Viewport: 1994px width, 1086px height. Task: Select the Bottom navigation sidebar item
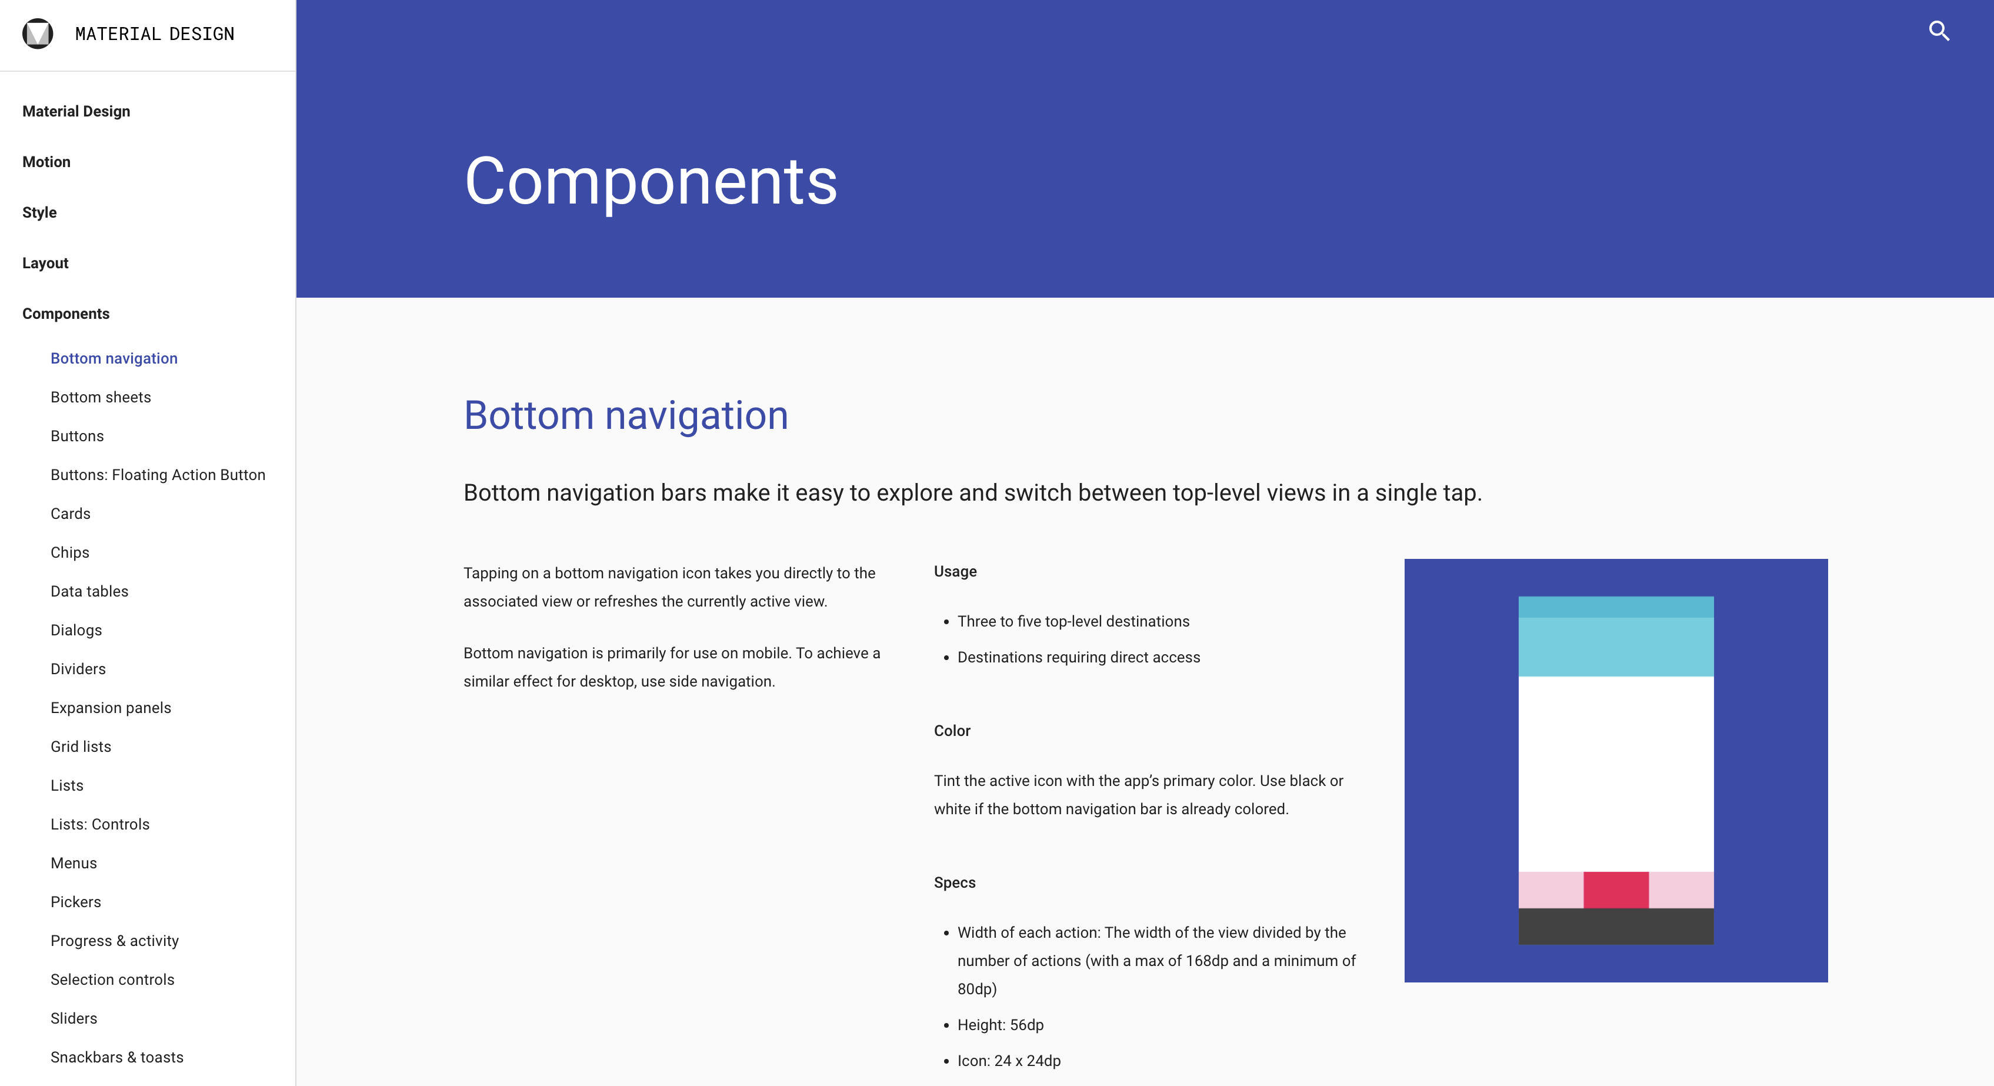click(114, 358)
